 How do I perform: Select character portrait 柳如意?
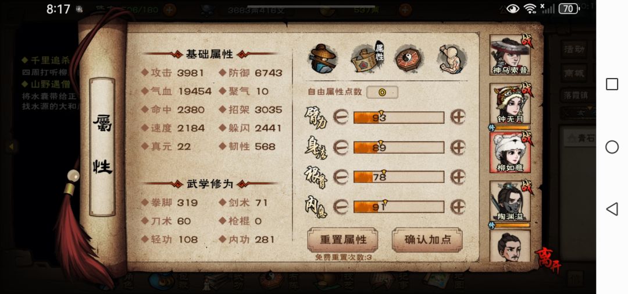coord(510,153)
